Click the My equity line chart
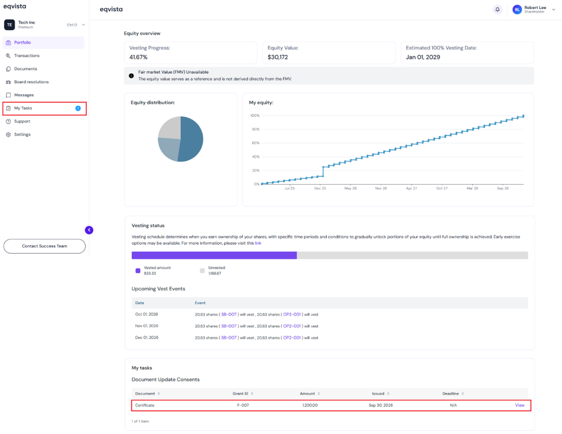Screen dimensions: 562x434 coord(393,150)
